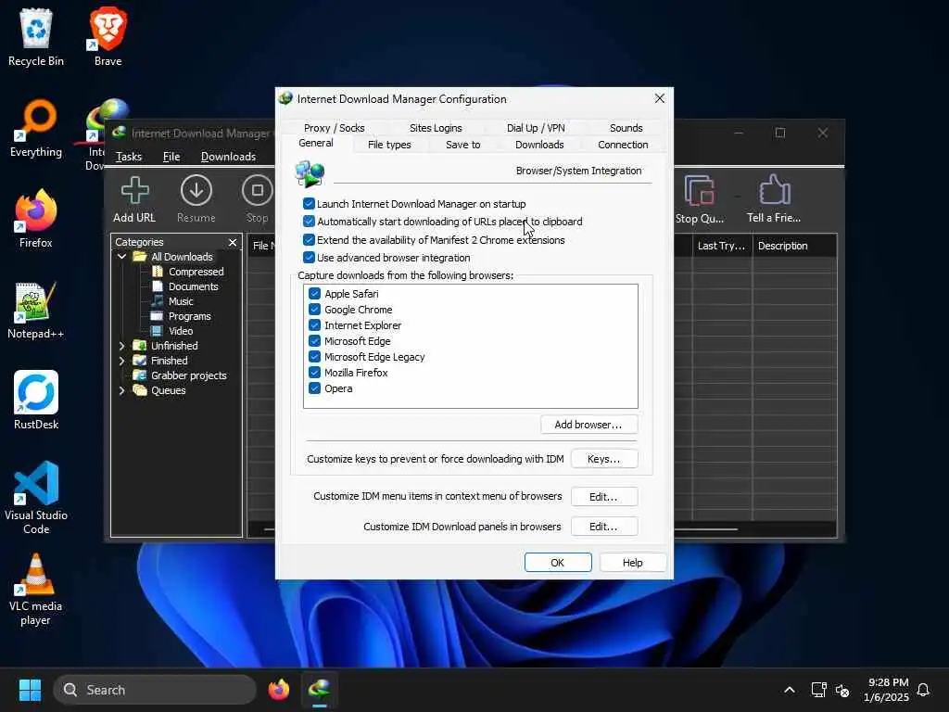Click the Add URL toolbar icon in IDM
This screenshot has height=712, width=949.
[x=134, y=199]
